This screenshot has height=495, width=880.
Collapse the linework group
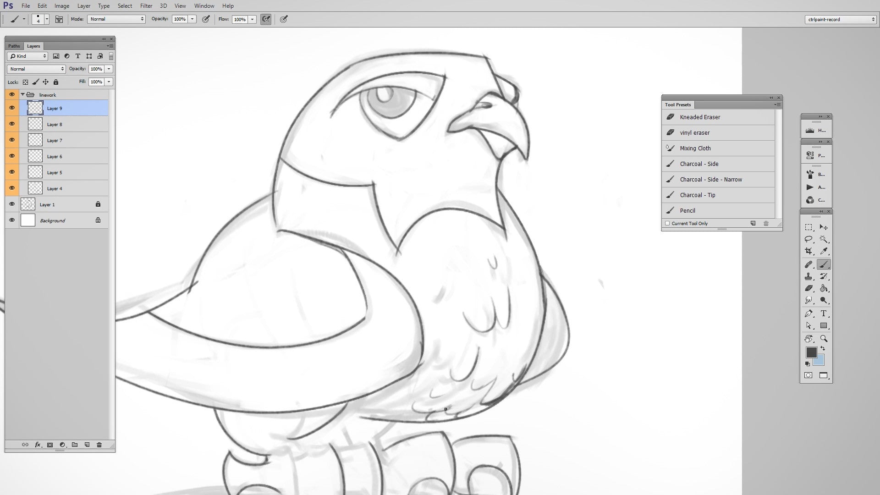22,94
